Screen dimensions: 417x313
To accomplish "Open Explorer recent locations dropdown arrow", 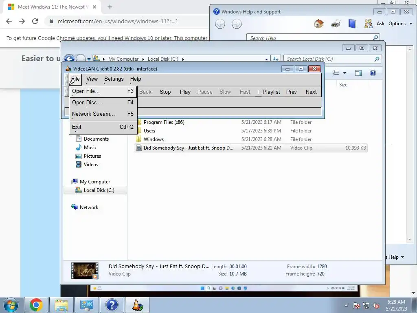I will point(89,59).
